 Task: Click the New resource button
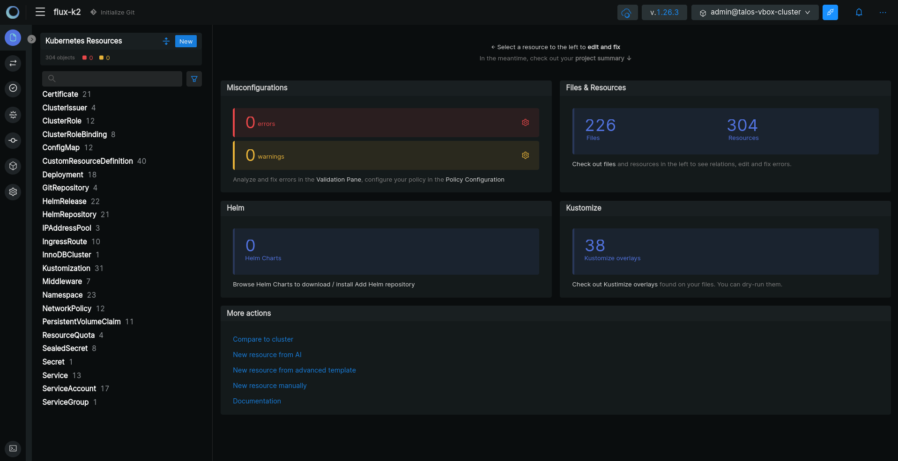pos(186,41)
